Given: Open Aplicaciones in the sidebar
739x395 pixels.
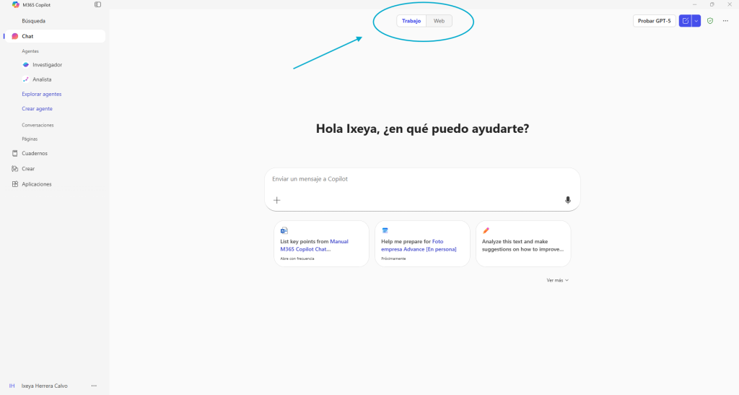Looking at the screenshot, I should [36, 184].
